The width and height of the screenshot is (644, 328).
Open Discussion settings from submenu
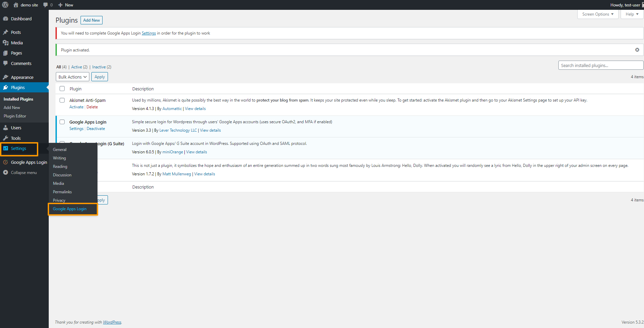(x=62, y=175)
